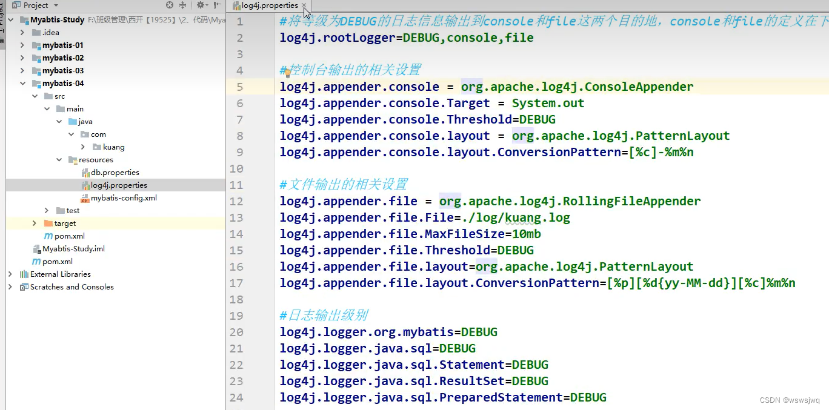Collapse the resources folder

click(59, 159)
